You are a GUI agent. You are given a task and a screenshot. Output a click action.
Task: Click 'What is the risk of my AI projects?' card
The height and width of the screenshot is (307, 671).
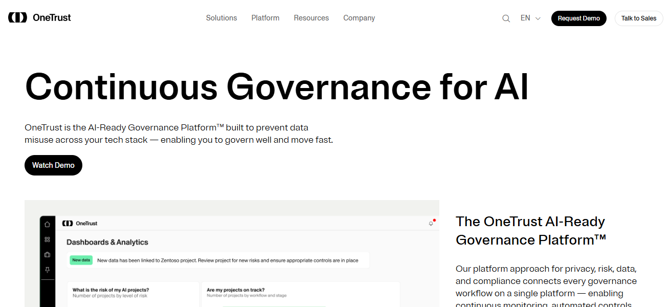[x=133, y=294]
